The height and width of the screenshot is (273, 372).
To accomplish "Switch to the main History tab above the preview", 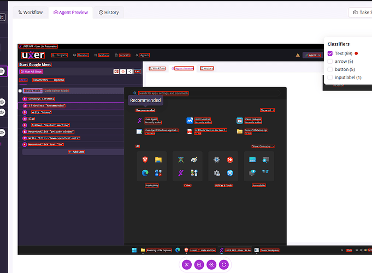I will click(x=109, y=13).
